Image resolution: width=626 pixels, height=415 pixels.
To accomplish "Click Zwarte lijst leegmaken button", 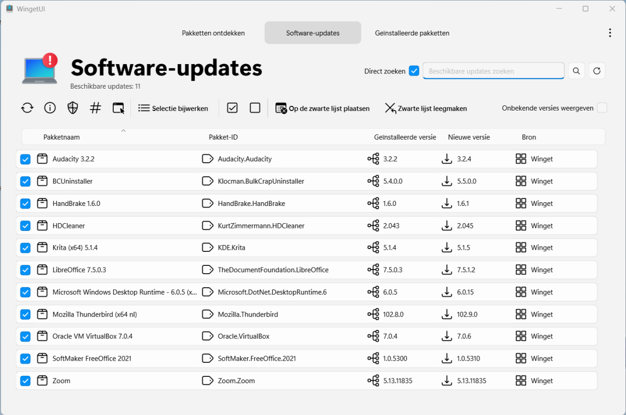I will click(x=426, y=108).
